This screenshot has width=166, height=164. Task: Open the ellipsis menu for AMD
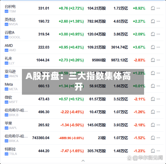pyautogui.click(x=158, y=47)
